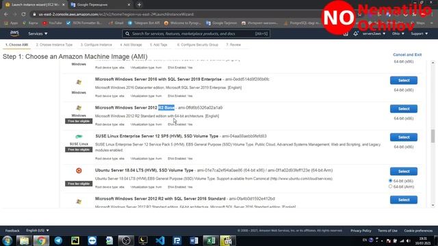Switch to the Google Переводчик browser tab
The height and width of the screenshot is (246, 438).
[x=99, y=5]
